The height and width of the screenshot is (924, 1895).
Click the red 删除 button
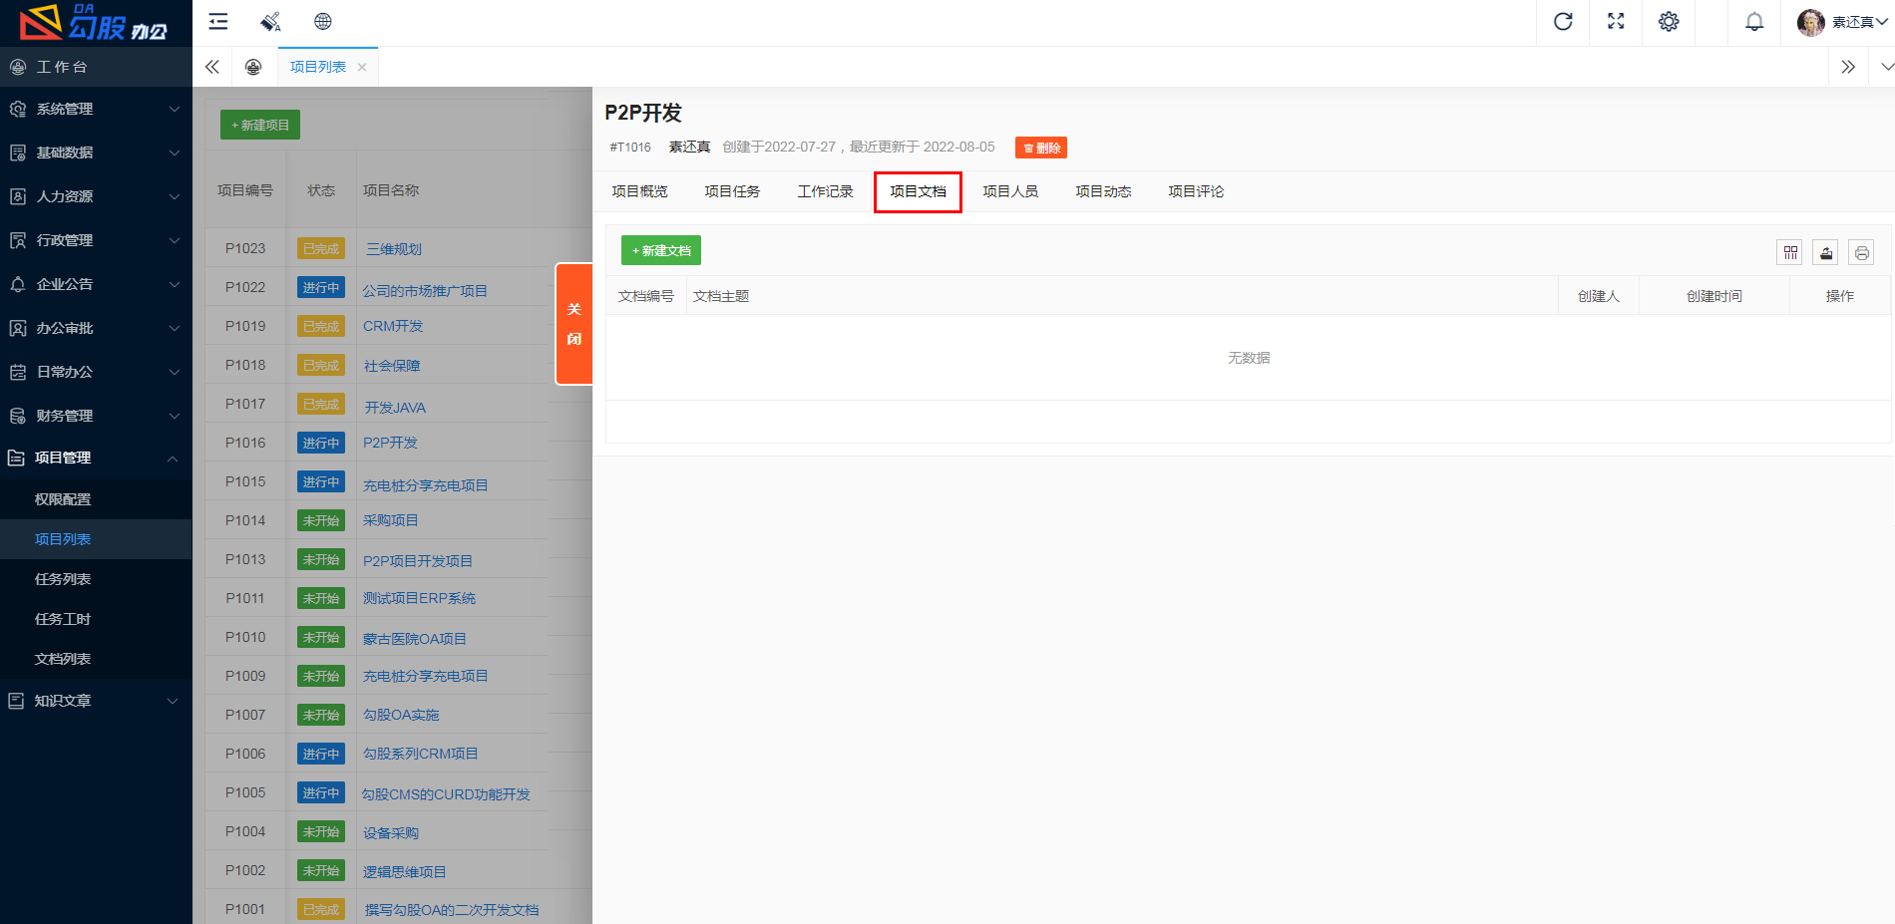point(1041,148)
